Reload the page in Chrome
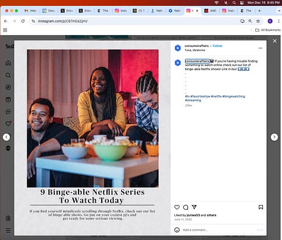 point(23,21)
